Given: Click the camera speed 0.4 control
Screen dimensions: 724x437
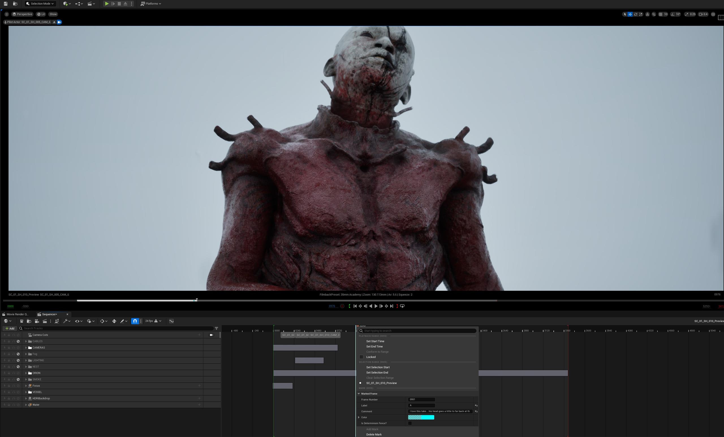Looking at the screenshot, I should click(703, 14).
